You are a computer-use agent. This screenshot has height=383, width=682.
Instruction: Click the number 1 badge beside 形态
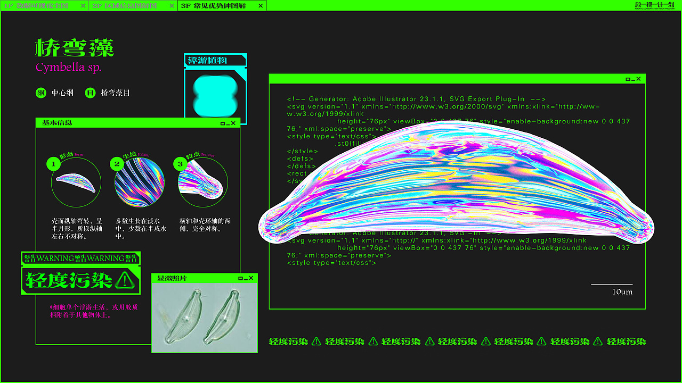tap(53, 164)
